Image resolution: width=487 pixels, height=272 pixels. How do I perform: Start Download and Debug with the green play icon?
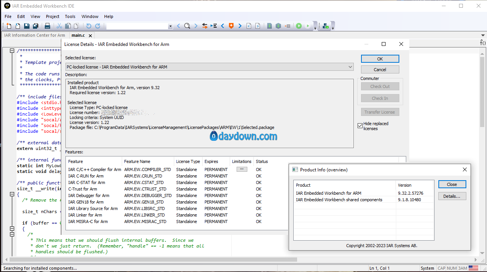tap(299, 26)
